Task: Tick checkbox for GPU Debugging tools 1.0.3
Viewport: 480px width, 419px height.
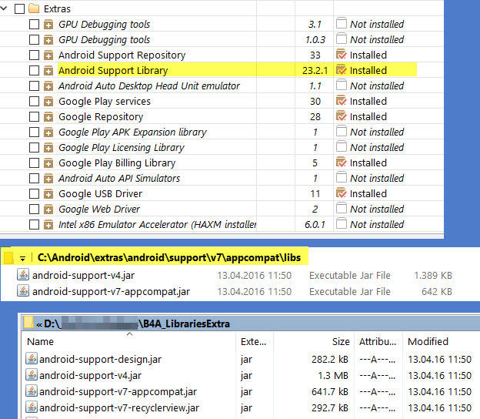Action: tap(34, 39)
